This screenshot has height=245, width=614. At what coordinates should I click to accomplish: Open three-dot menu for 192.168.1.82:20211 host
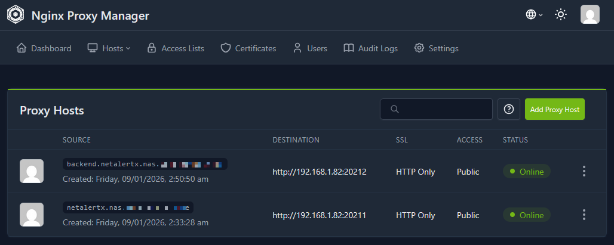pyautogui.click(x=584, y=215)
